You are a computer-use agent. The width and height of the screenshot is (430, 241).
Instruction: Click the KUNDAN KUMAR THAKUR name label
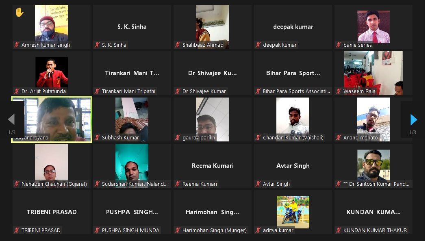click(x=375, y=230)
